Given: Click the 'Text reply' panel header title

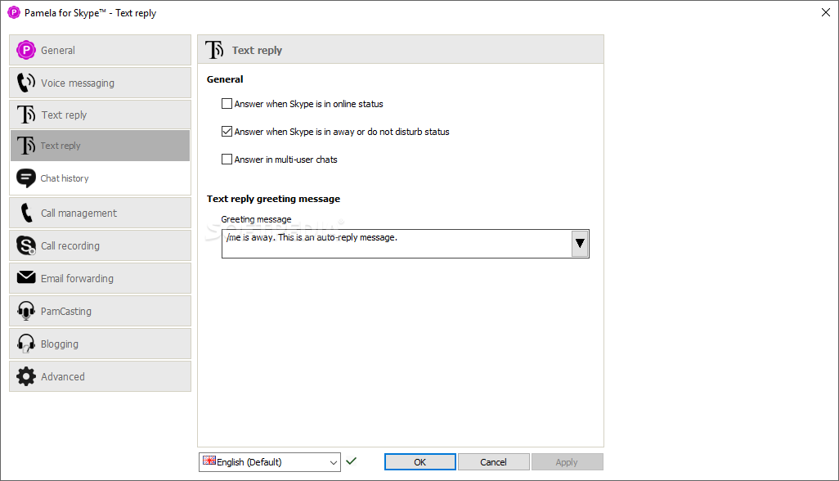Looking at the screenshot, I should click(x=257, y=50).
